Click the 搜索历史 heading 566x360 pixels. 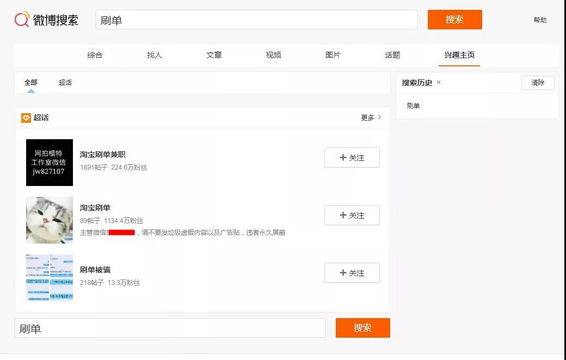(x=417, y=83)
